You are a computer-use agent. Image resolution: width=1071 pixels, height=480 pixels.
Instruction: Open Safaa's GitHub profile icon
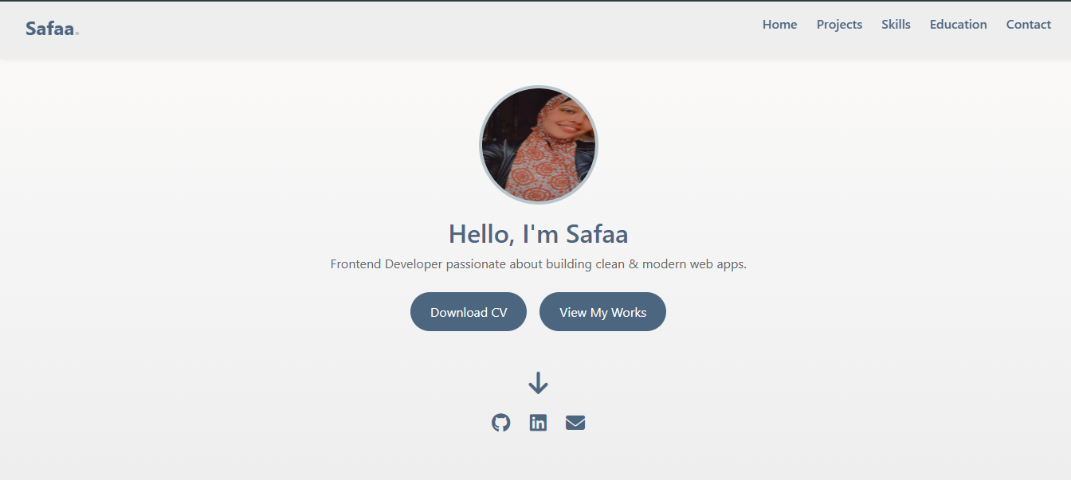click(500, 423)
